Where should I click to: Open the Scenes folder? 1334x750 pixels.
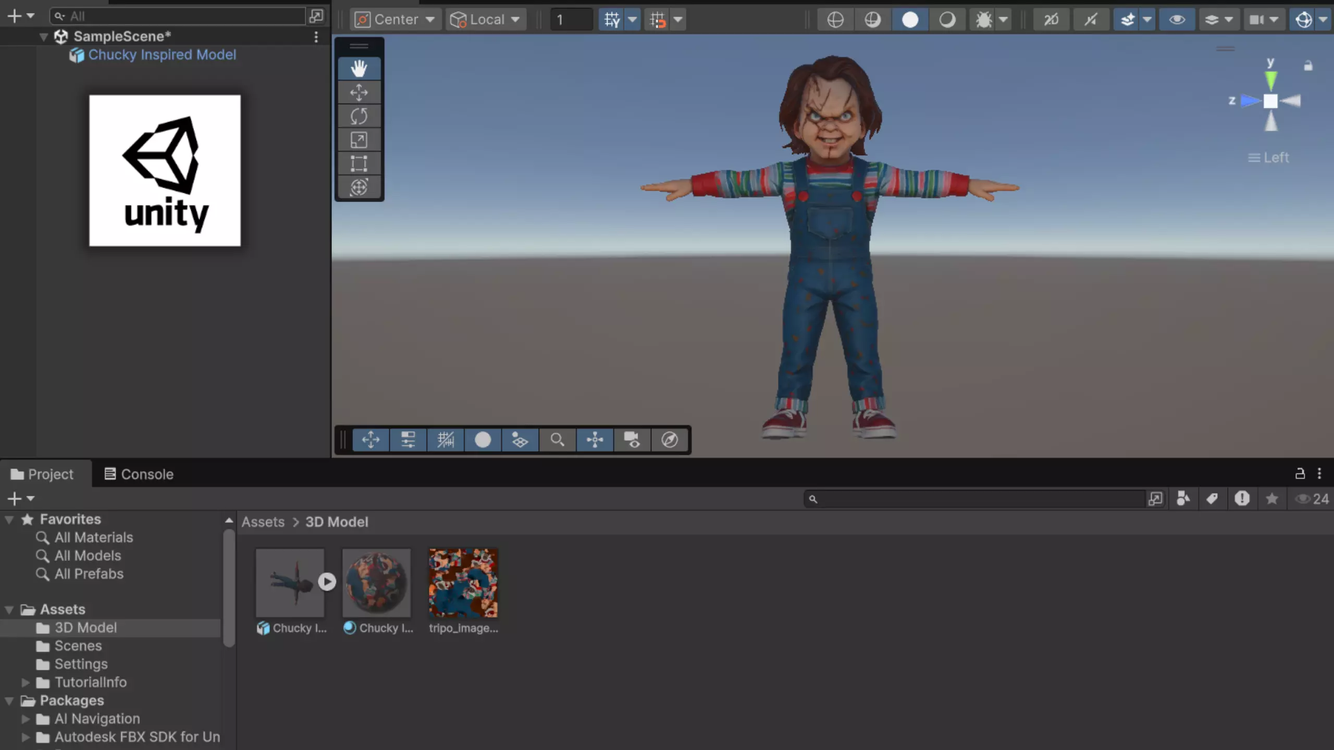pyautogui.click(x=78, y=646)
